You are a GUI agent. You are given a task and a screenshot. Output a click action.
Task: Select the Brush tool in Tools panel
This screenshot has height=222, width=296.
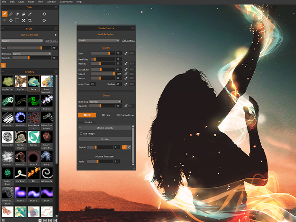[5, 14]
